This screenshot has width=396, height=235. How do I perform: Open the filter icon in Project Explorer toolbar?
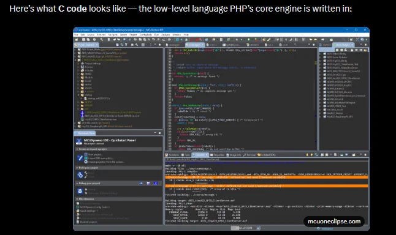126,45
